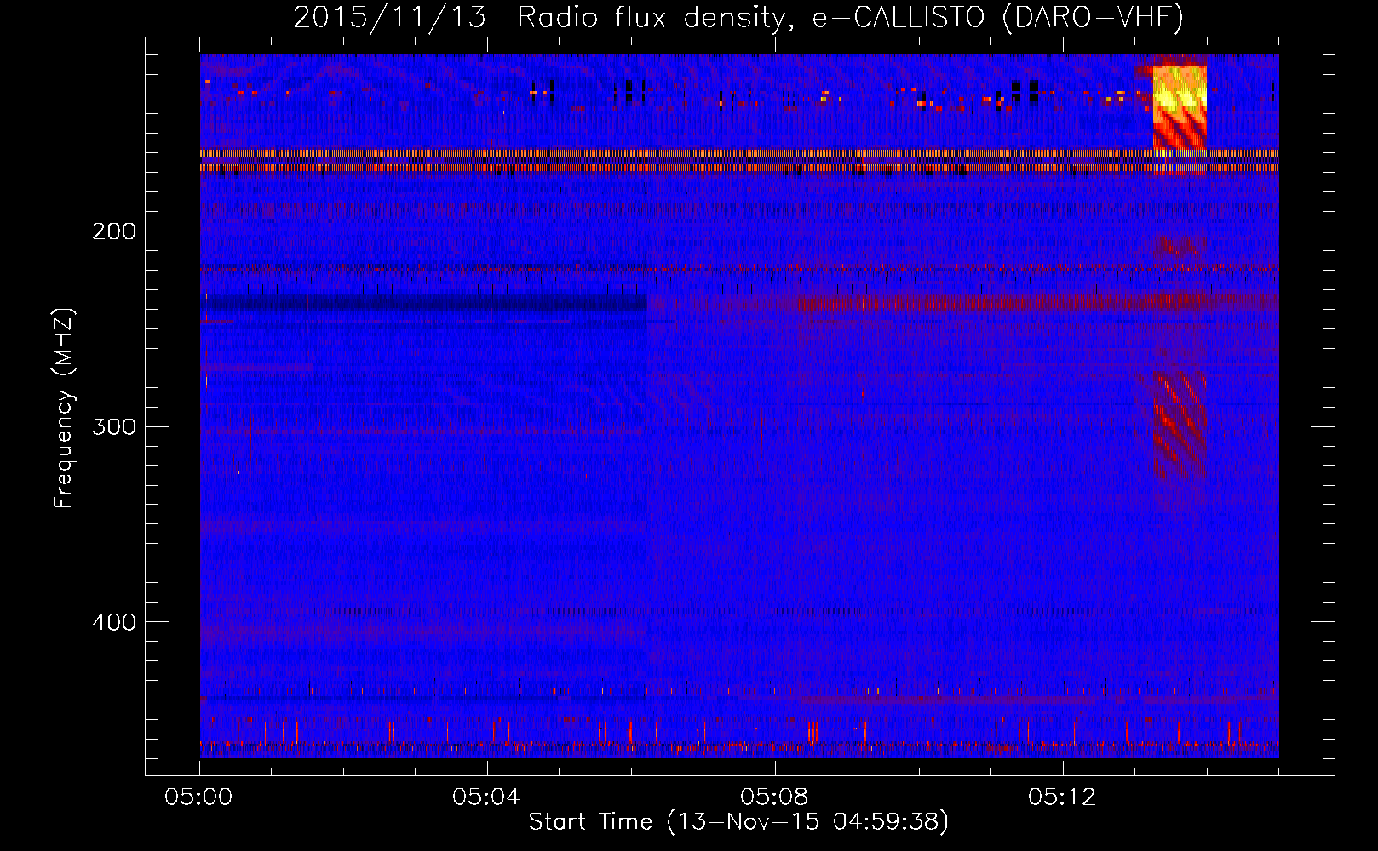This screenshot has height=851, width=1378.
Task: Click the '05:12' time tick label
Action: tap(1061, 797)
